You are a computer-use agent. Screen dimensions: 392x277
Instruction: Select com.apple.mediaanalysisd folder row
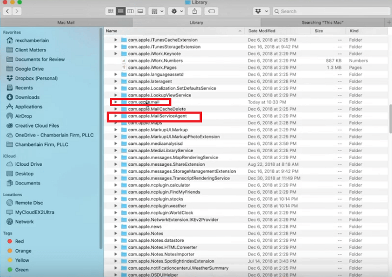(246, 143)
